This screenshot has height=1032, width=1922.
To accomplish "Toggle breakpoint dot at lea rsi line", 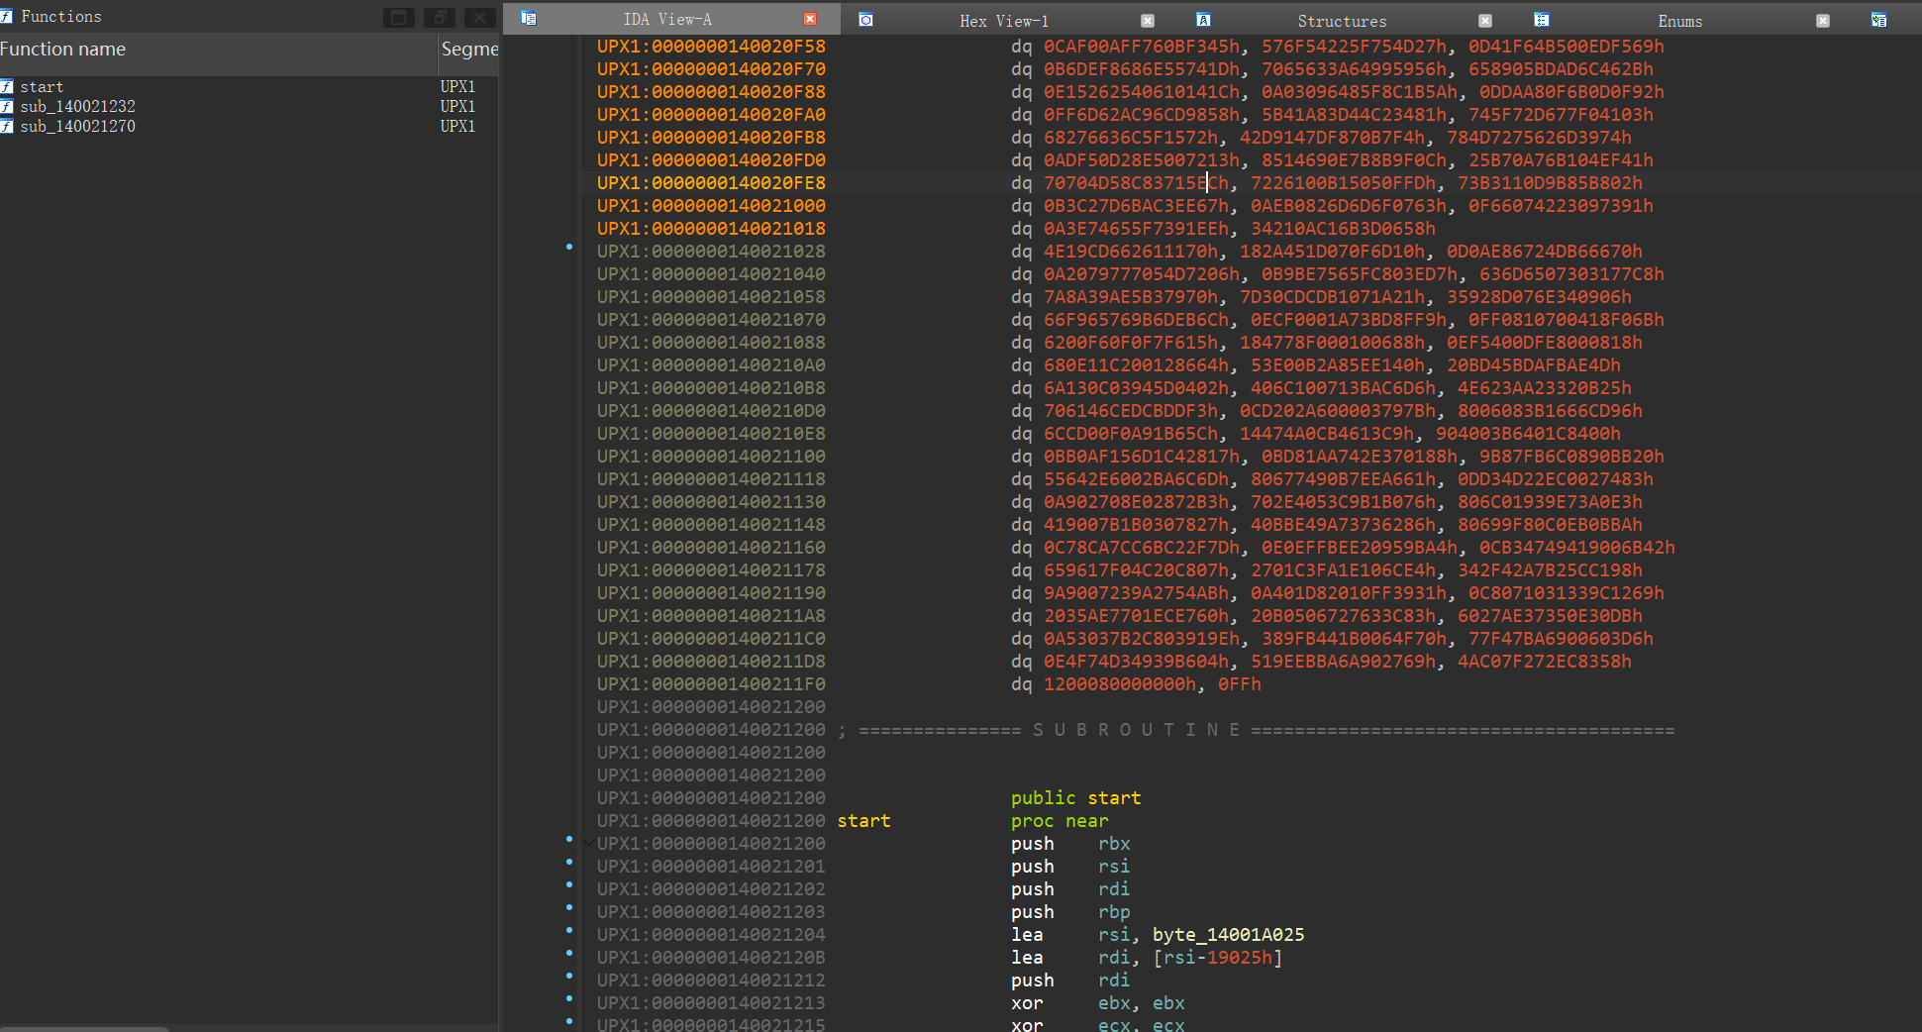I will (569, 930).
